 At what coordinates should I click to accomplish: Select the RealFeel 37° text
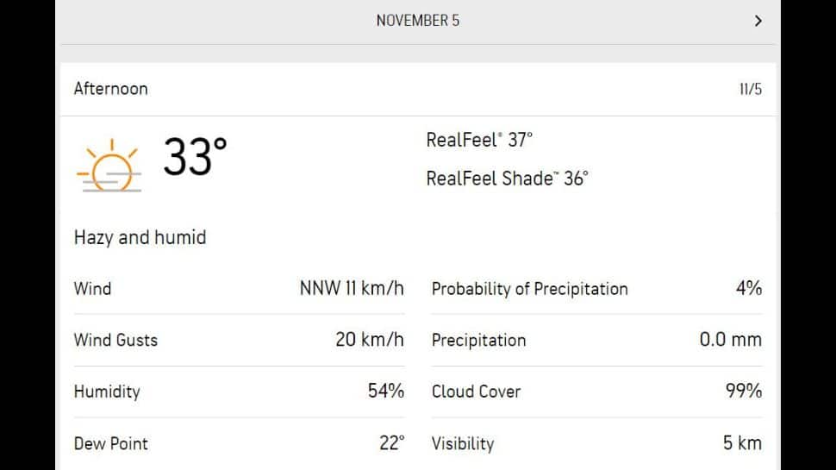[x=479, y=140]
